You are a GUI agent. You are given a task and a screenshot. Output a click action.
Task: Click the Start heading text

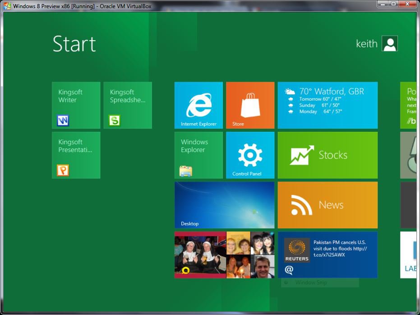click(x=74, y=44)
